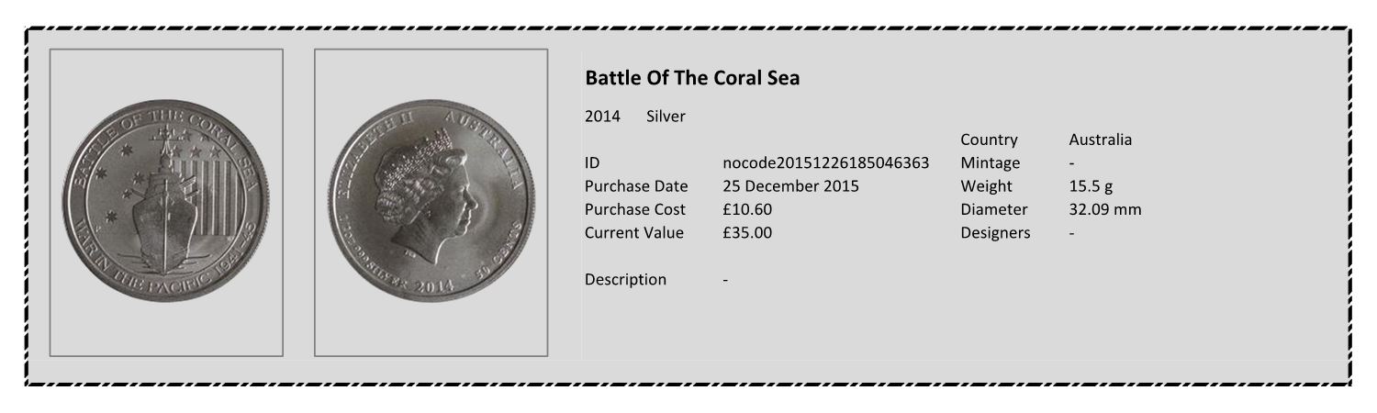Select the ID value nocode20151226185046363
Viewport: 1377px width, 413px height.
825,163
